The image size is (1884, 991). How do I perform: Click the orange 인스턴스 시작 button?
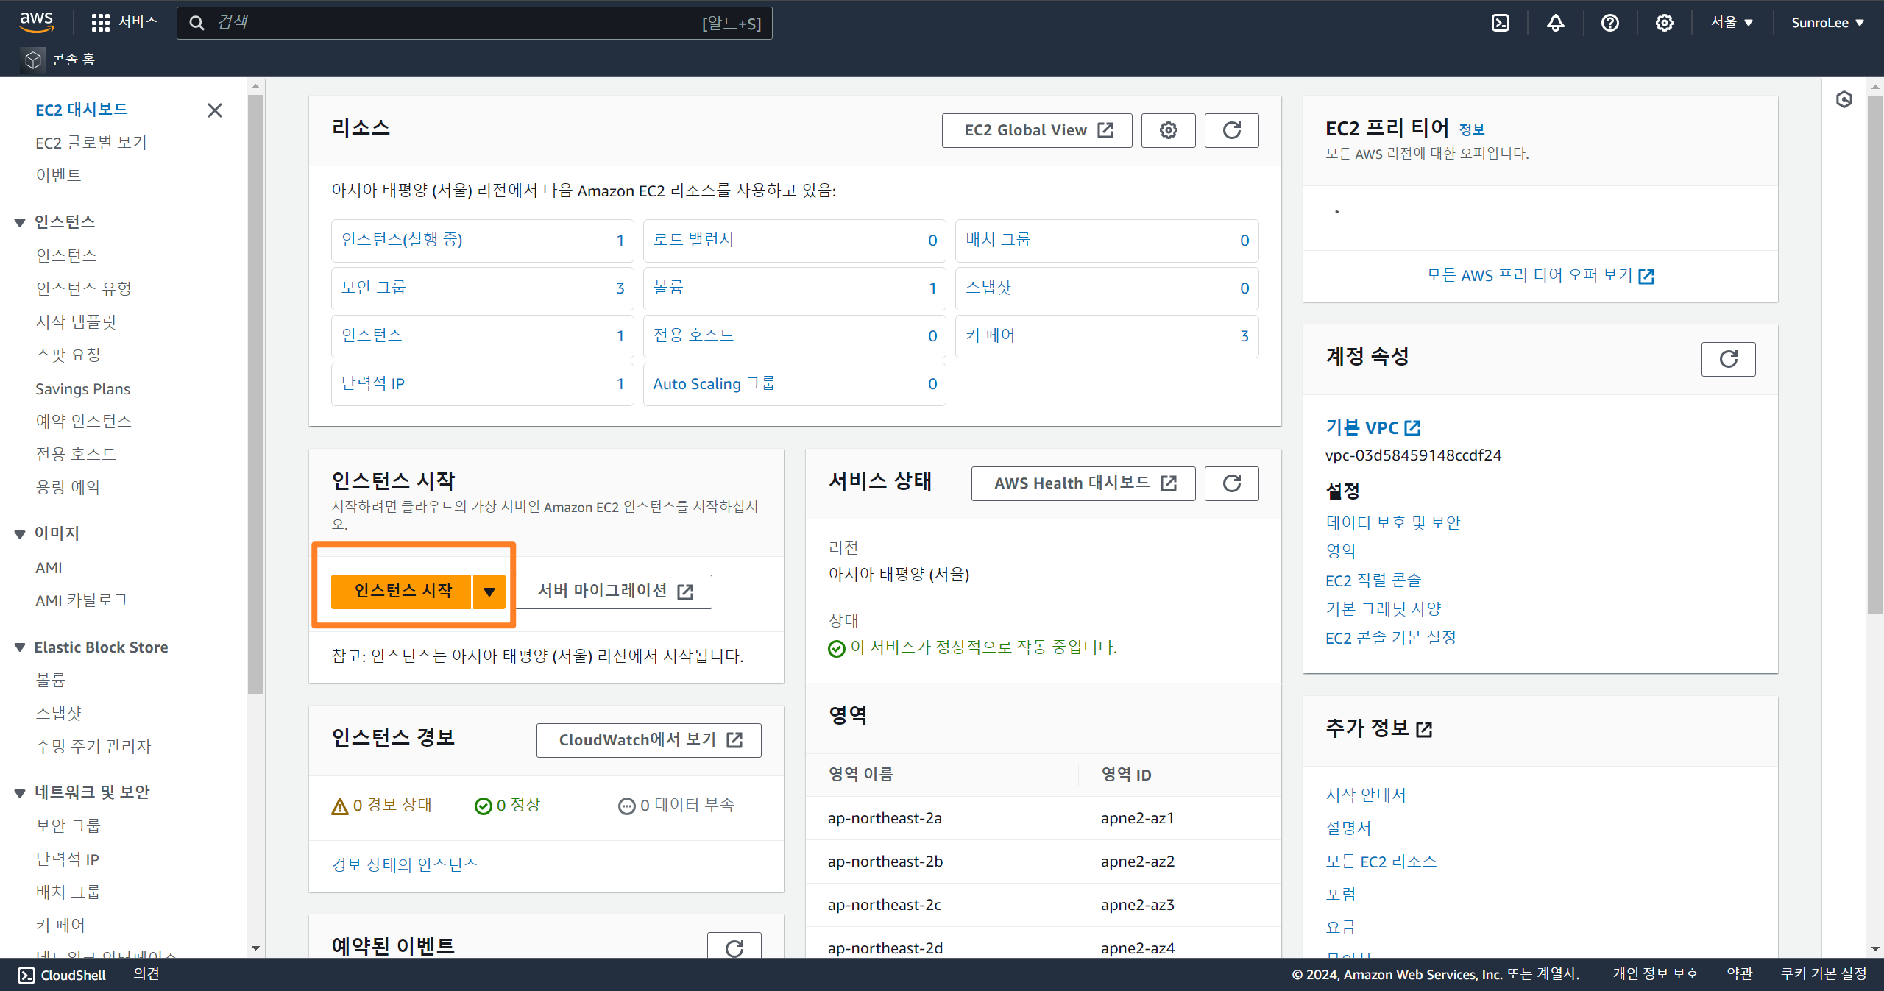click(x=402, y=592)
